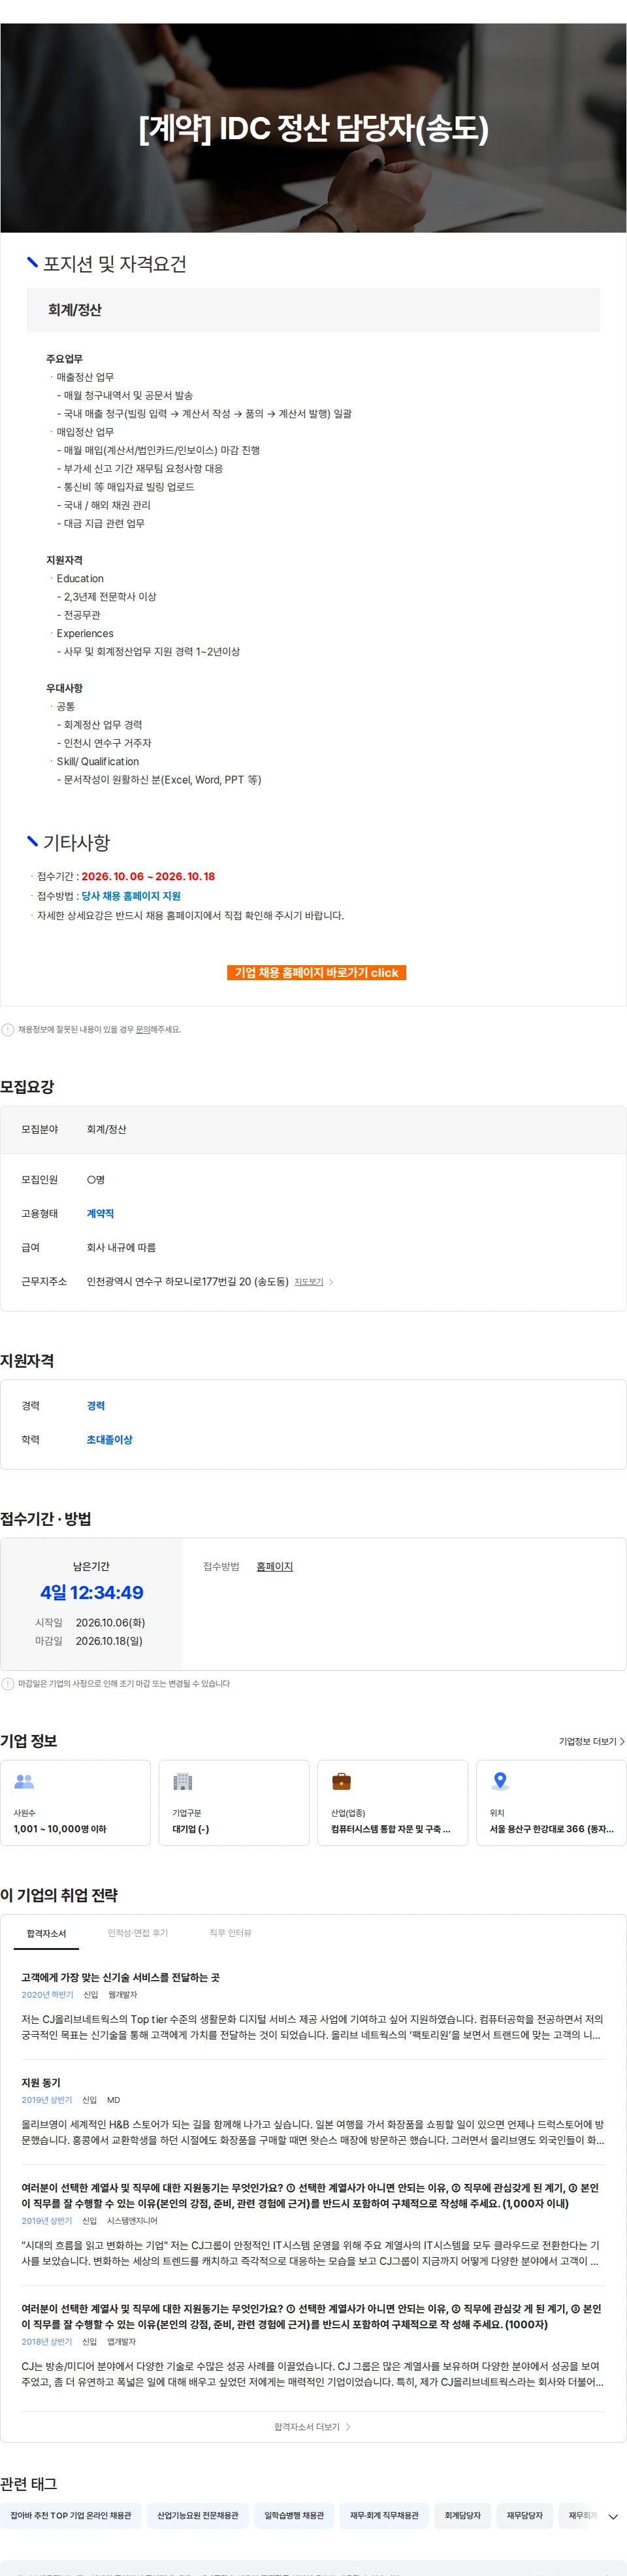Click the blue 경력 experience value

[x=96, y=1405]
